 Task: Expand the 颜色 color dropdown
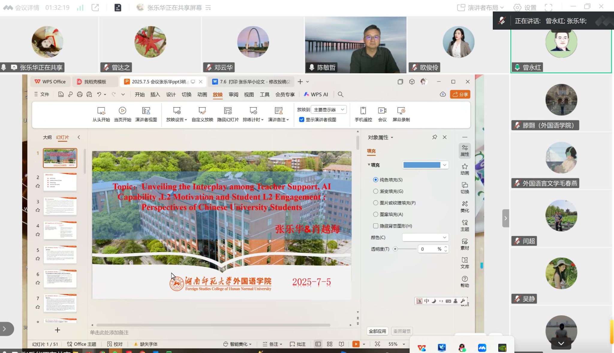tap(425, 237)
